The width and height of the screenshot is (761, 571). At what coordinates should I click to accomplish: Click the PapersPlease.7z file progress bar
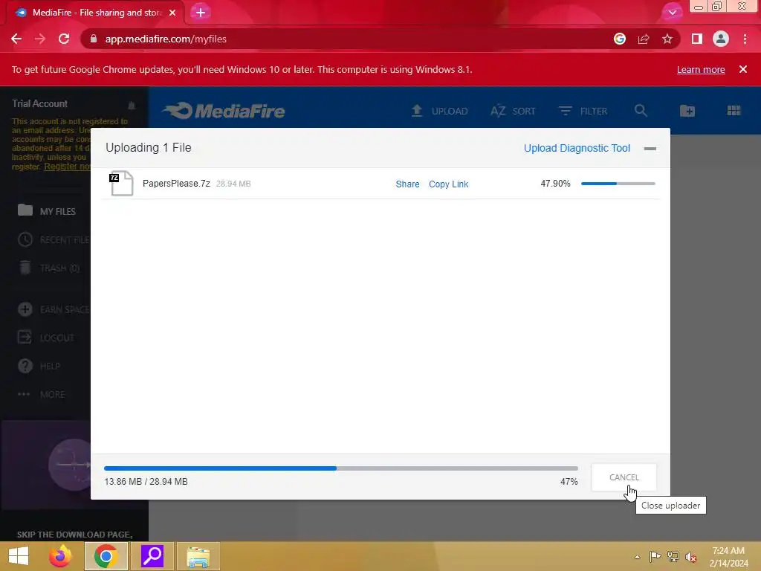coord(618,184)
